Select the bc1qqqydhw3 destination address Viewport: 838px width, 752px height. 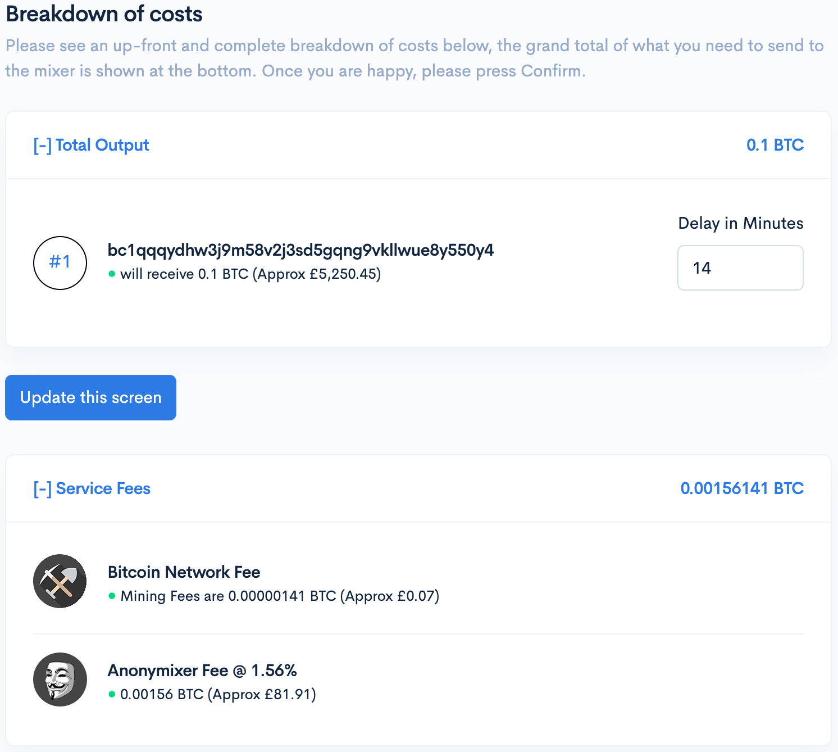coord(300,250)
